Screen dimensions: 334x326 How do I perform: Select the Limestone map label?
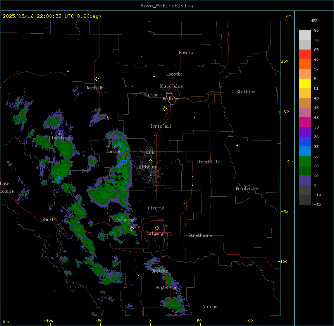click(x=59, y=138)
